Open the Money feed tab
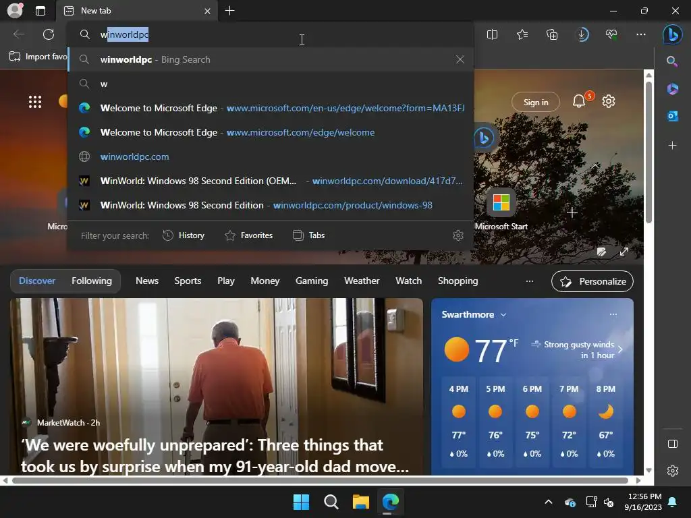 pyautogui.click(x=265, y=281)
